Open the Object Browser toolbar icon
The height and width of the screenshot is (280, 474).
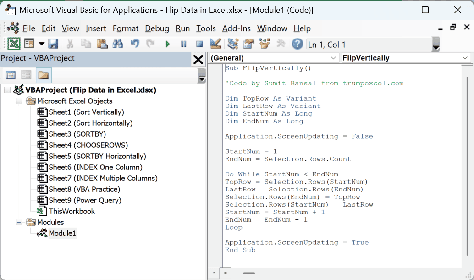pyautogui.click(x=265, y=44)
